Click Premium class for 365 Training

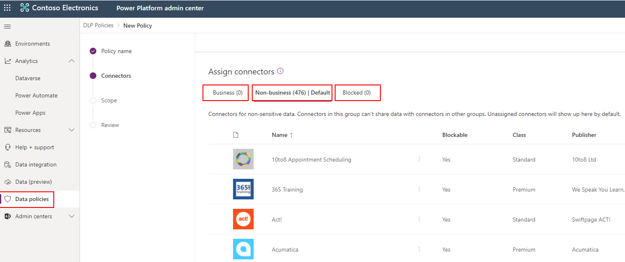tap(524, 190)
